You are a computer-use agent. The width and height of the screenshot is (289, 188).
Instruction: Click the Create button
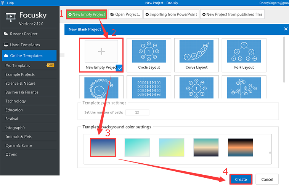click(241, 179)
